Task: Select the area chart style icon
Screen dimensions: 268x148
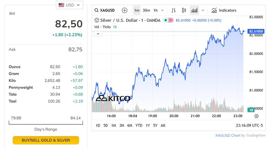Action: [194, 10]
